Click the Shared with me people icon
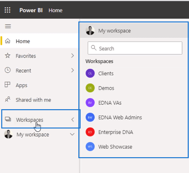Screen dimensions: 189x173 tap(8, 99)
